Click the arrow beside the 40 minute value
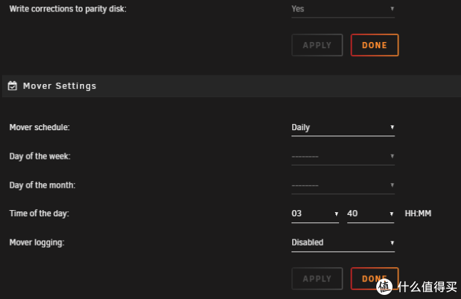 pos(391,214)
